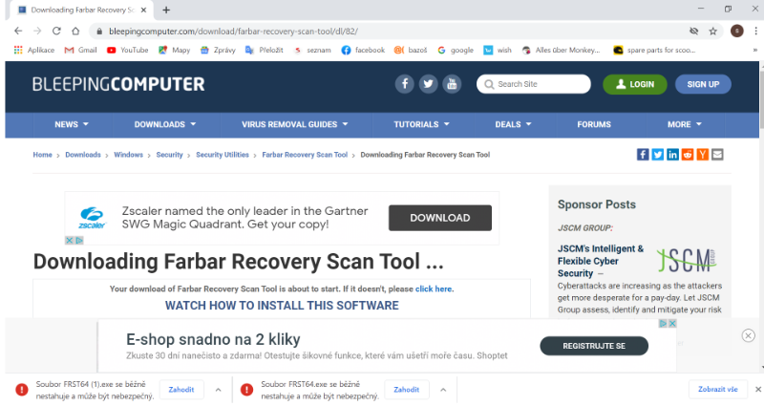The image size is (764, 406).
Task: Open WATCH HOW TO INSTALL THIS SOFTWARE link
Action: (x=282, y=305)
